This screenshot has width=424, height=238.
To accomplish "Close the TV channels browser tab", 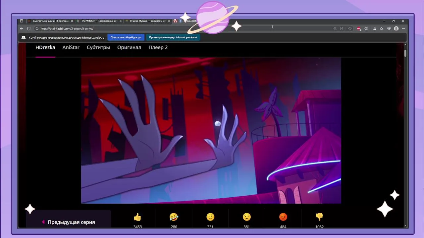I will pos(72,21).
